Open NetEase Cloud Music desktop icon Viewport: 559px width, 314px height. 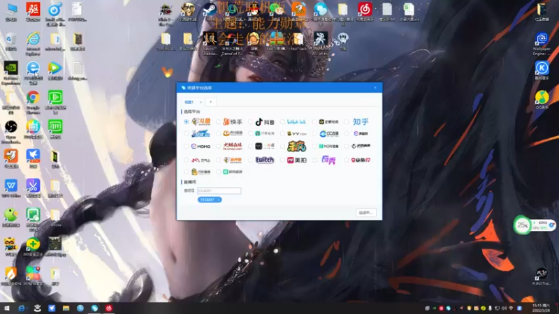(x=365, y=11)
